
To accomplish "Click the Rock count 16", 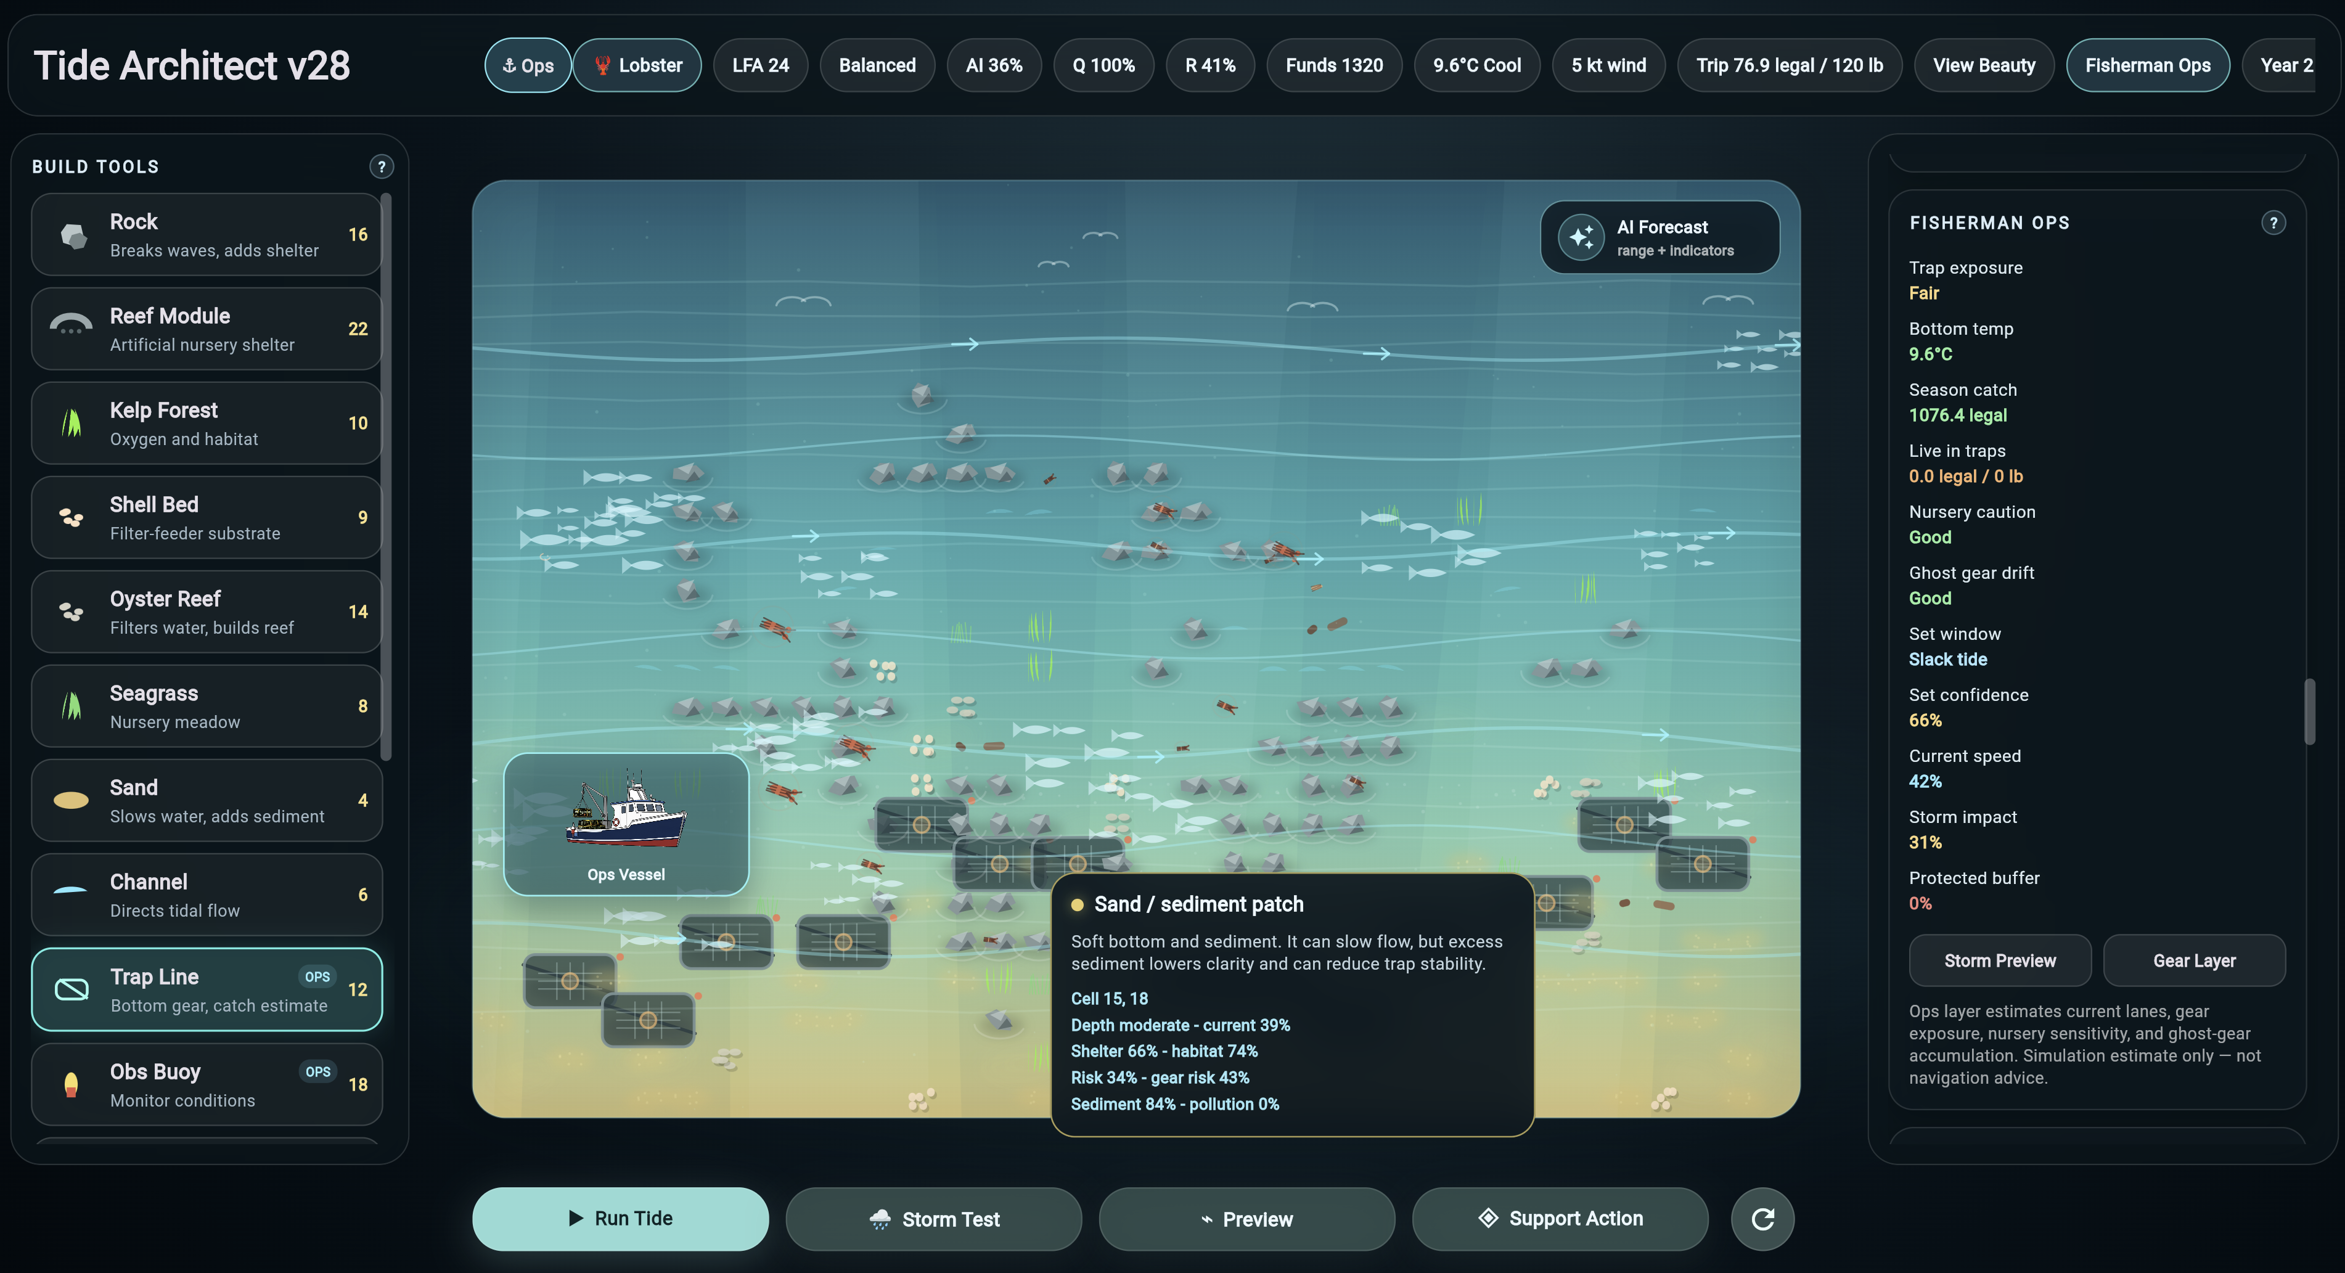I will 358,235.
